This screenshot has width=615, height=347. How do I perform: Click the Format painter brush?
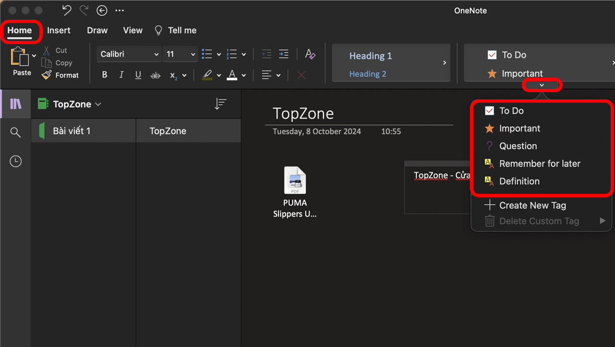coord(60,75)
